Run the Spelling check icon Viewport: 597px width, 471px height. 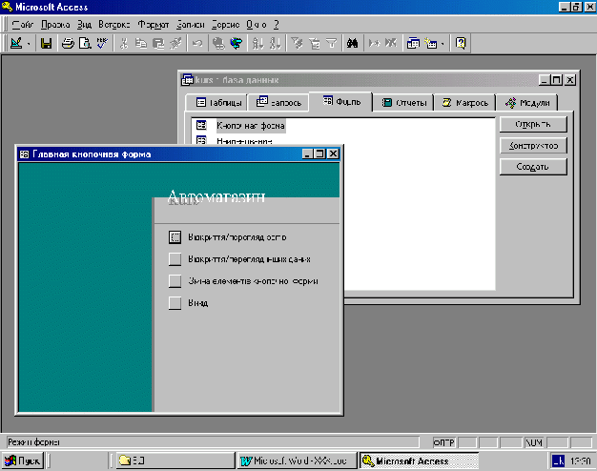(102, 44)
